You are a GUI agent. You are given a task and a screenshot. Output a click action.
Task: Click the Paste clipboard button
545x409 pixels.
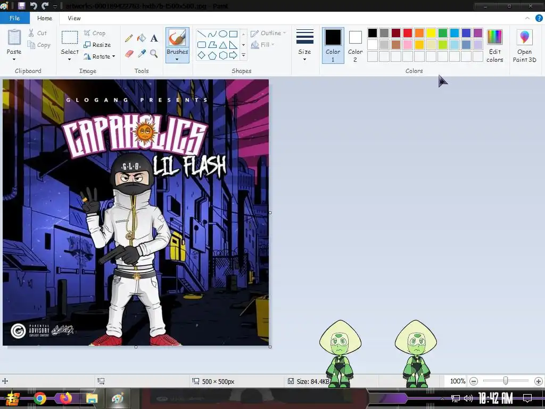pos(14,38)
